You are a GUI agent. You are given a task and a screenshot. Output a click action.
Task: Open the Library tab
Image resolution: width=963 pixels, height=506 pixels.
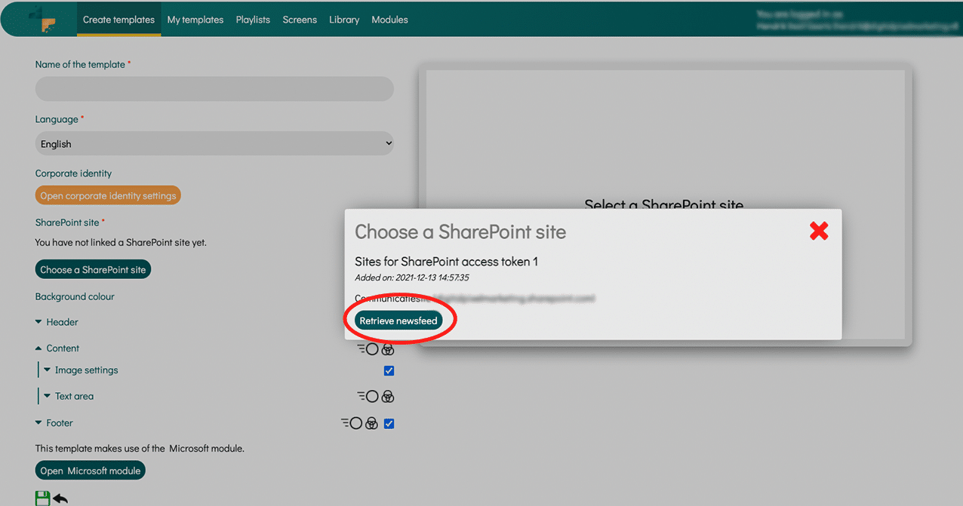[344, 20]
